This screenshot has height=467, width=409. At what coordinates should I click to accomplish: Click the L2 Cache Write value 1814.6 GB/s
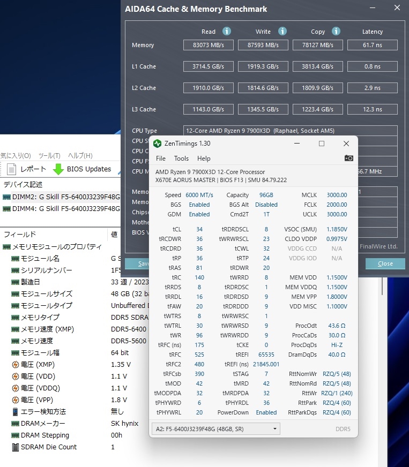pos(263,88)
